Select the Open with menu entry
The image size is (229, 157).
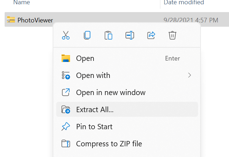coord(127,75)
